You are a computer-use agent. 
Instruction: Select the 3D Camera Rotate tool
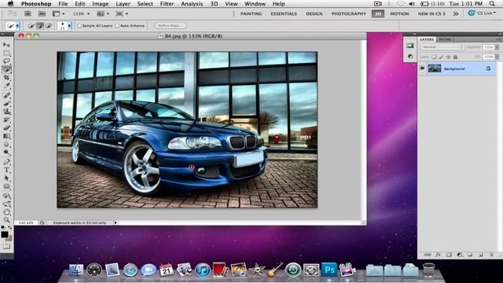(x=6, y=204)
